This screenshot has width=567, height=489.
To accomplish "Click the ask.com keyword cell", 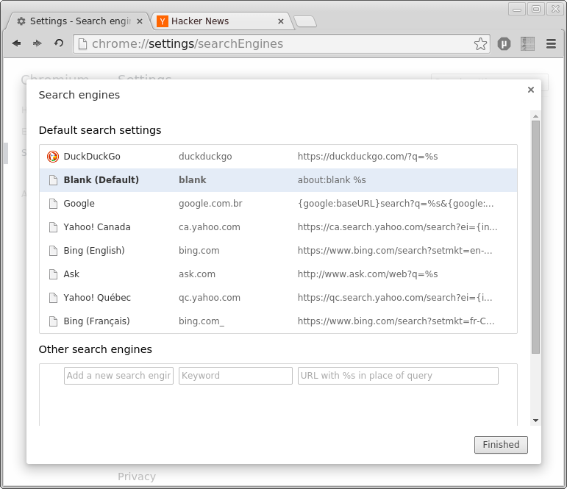I will (x=196, y=274).
